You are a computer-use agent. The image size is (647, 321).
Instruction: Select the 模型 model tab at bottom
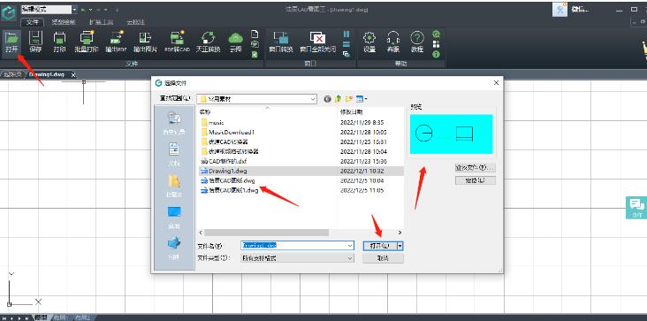(41, 317)
